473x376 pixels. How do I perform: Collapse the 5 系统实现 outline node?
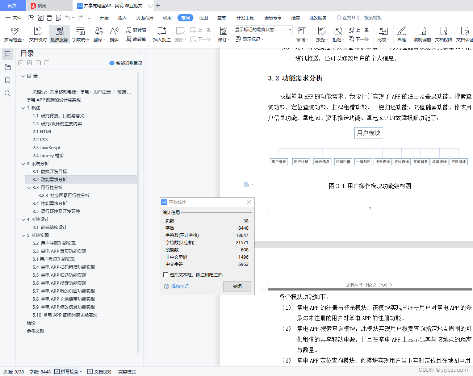(23, 235)
